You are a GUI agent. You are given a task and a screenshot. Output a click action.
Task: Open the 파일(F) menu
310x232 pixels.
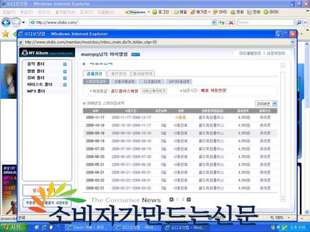9,12
